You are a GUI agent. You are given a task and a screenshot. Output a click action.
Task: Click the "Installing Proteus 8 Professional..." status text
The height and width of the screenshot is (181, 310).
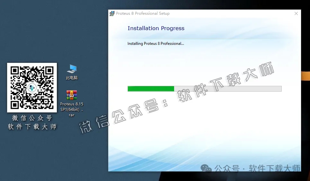155,44
